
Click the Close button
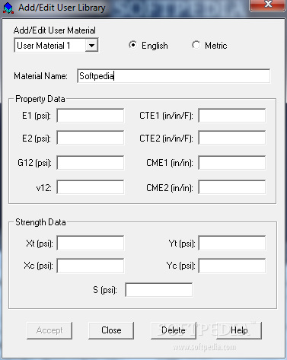(111, 330)
